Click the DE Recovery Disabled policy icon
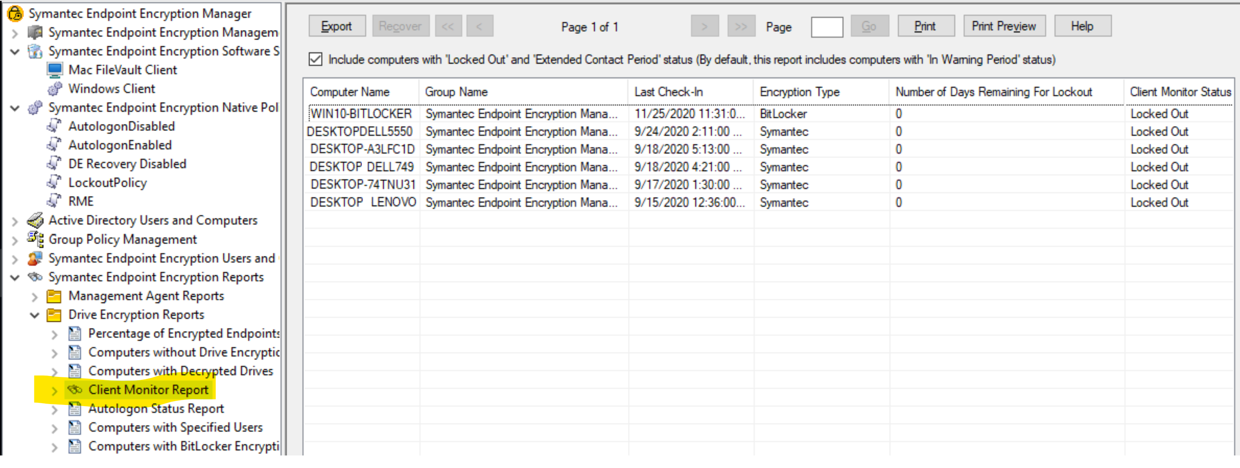Screen dimensions: 1240x468 click(54, 164)
